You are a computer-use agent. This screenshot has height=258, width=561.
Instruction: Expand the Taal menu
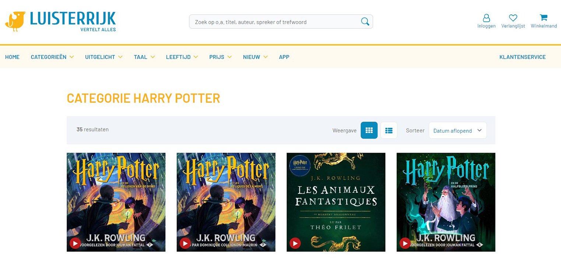click(x=144, y=57)
